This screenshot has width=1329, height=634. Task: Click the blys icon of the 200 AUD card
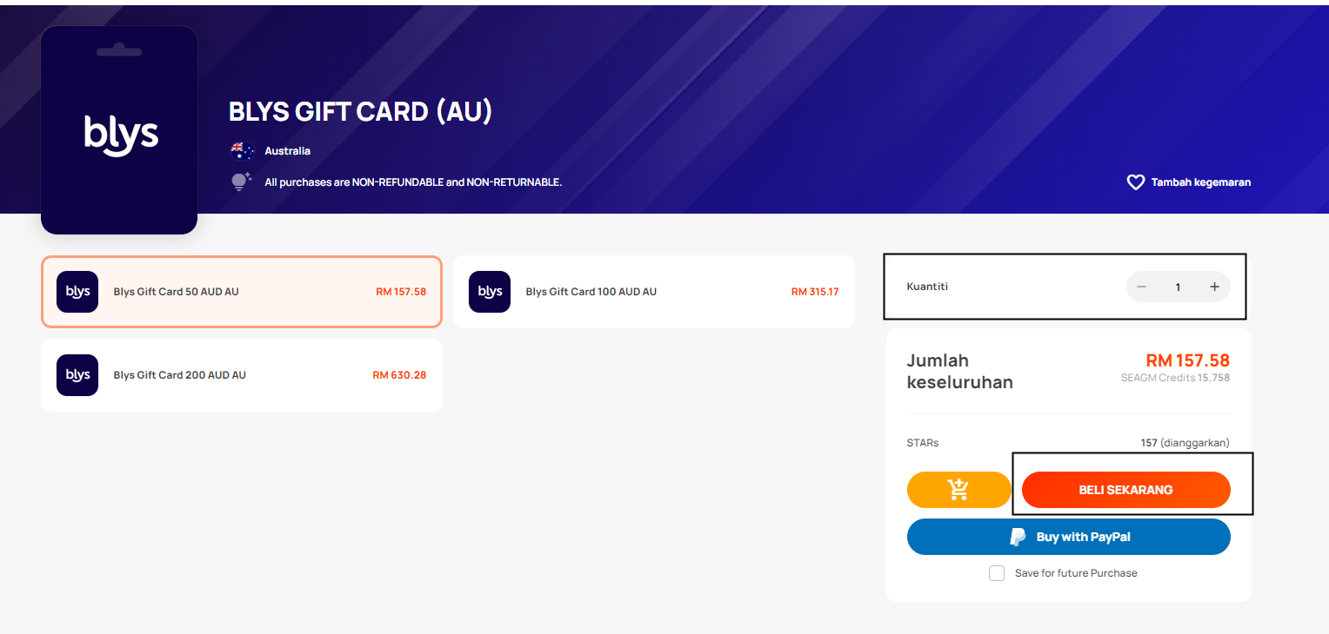[x=77, y=375]
